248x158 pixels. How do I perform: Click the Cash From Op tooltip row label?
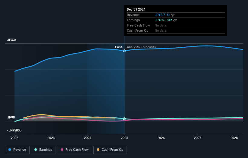138,31
